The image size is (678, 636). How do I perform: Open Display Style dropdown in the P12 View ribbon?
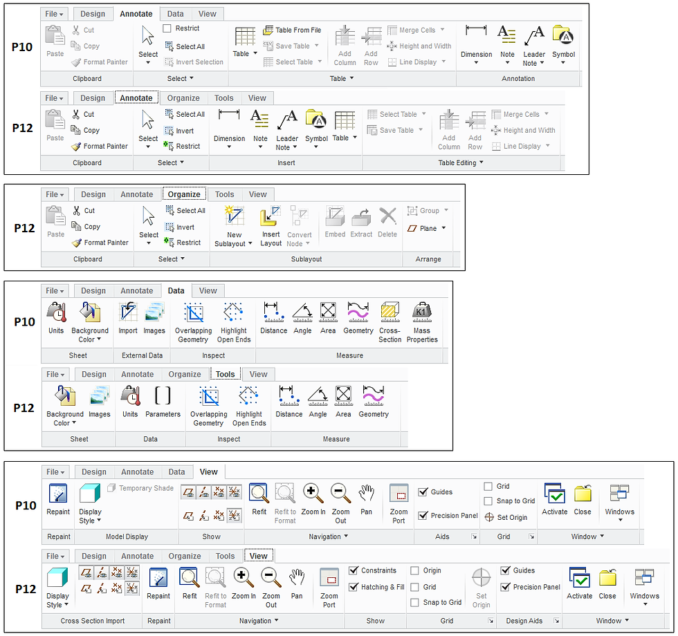66,604
